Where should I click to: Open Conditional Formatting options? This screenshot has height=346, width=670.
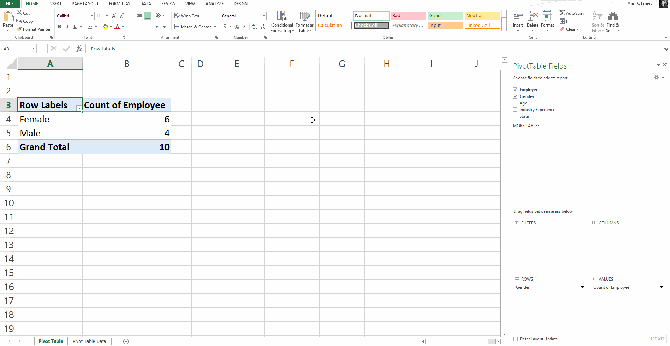(282, 22)
